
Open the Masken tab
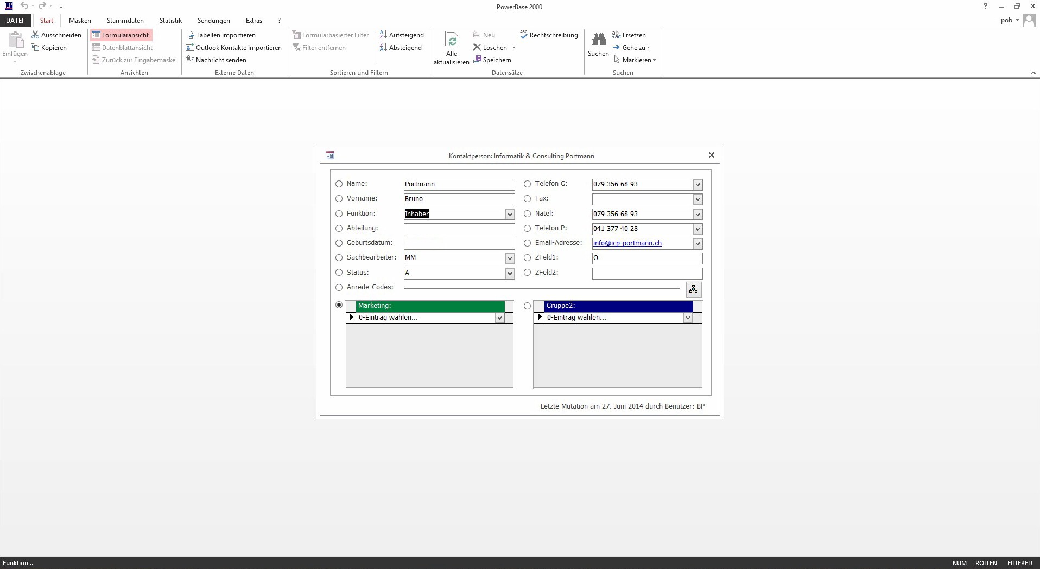pyautogui.click(x=80, y=21)
